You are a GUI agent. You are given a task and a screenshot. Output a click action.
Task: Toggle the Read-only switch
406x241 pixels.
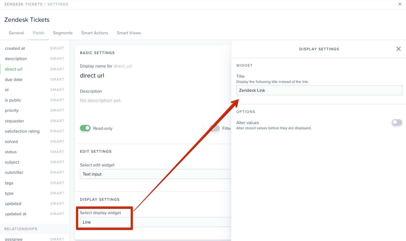click(85, 128)
